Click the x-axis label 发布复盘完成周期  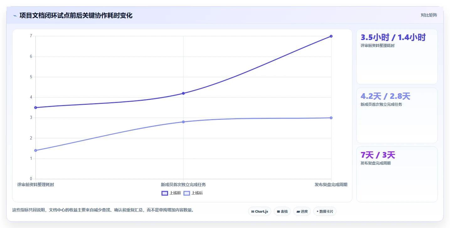point(331,185)
